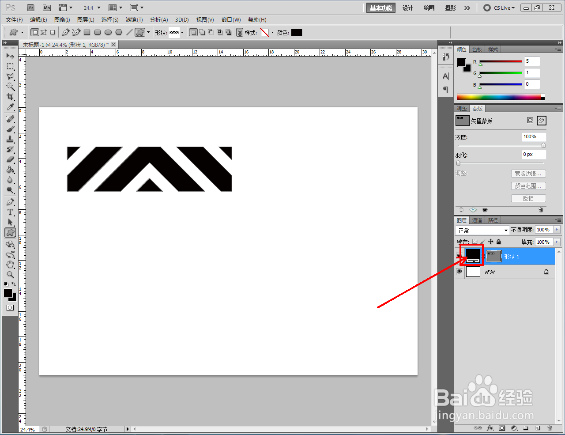Select the Crop tool
The height and width of the screenshot is (435, 565).
click(10, 97)
